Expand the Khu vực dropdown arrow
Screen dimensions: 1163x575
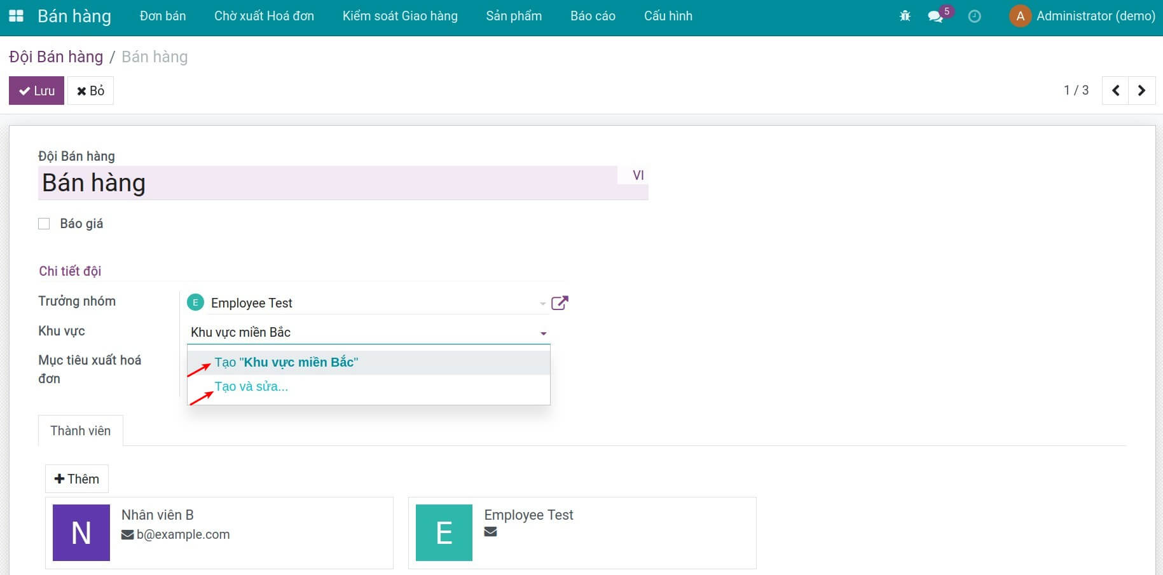[543, 334]
